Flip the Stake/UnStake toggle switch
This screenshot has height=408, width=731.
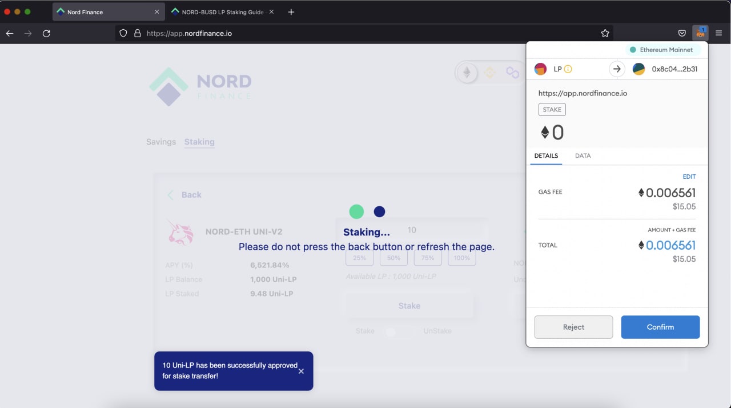[398, 331]
